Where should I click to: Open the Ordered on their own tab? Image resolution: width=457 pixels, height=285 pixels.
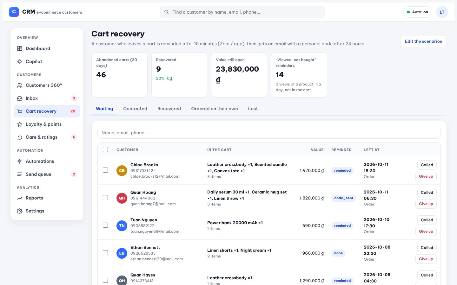tap(215, 109)
